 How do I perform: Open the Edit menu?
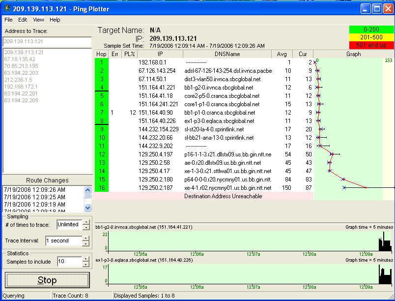click(23, 20)
